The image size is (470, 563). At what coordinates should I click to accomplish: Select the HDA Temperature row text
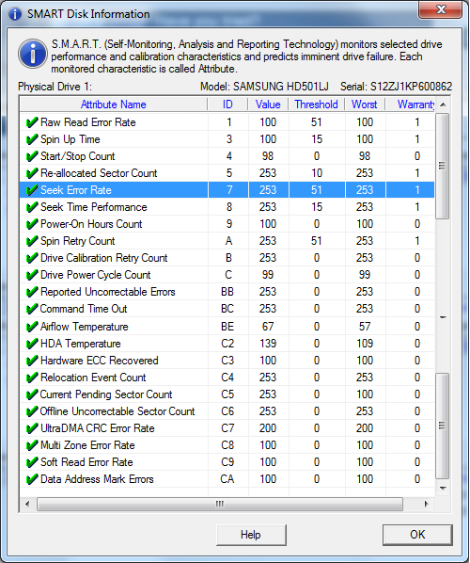(x=81, y=344)
